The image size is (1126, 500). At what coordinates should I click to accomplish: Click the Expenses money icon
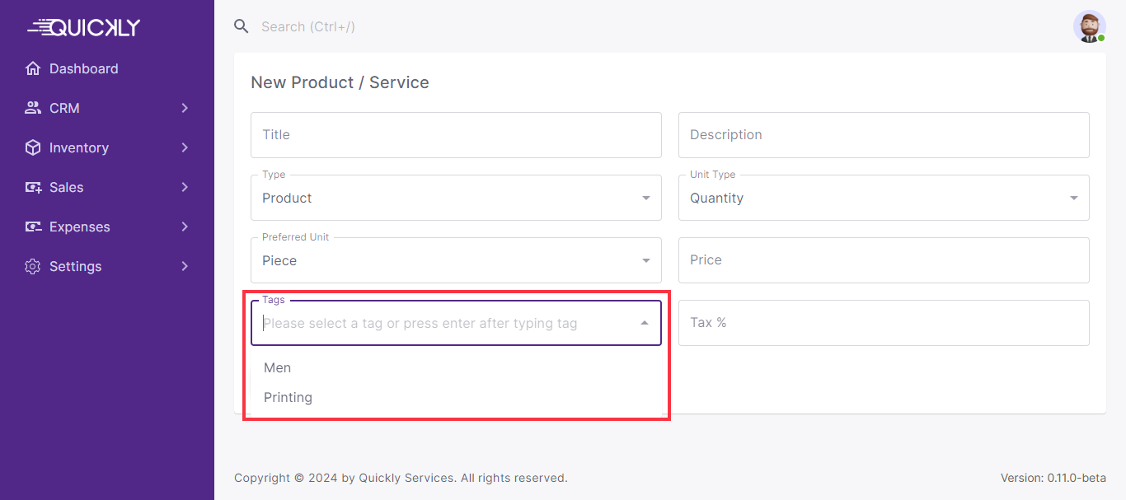tap(33, 227)
